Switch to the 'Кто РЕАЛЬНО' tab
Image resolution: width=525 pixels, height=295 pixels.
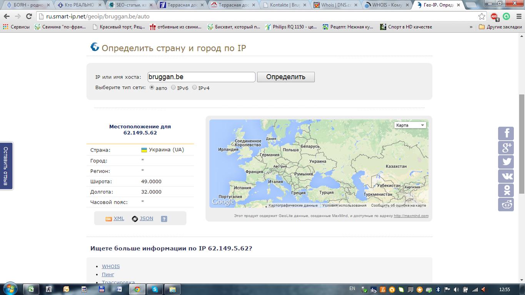(x=79, y=5)
